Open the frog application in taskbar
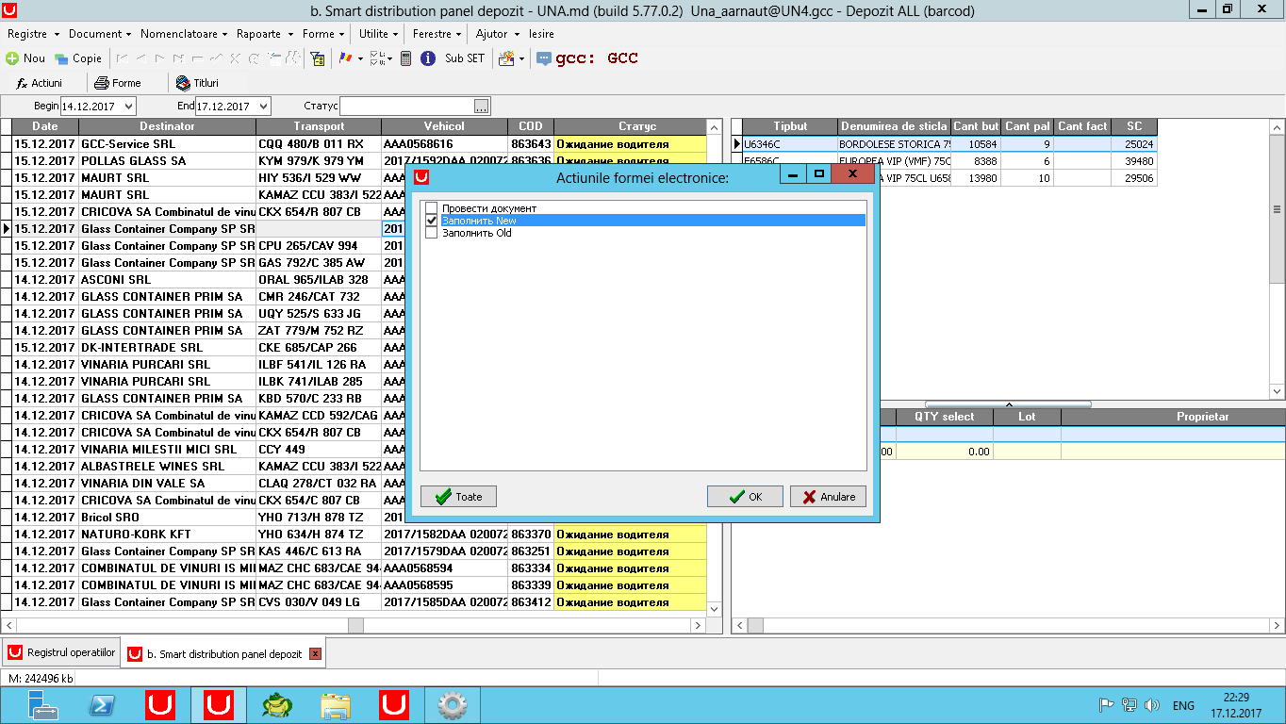The width and height of the screenshot is (1286, 724). [x=276, y=704]
